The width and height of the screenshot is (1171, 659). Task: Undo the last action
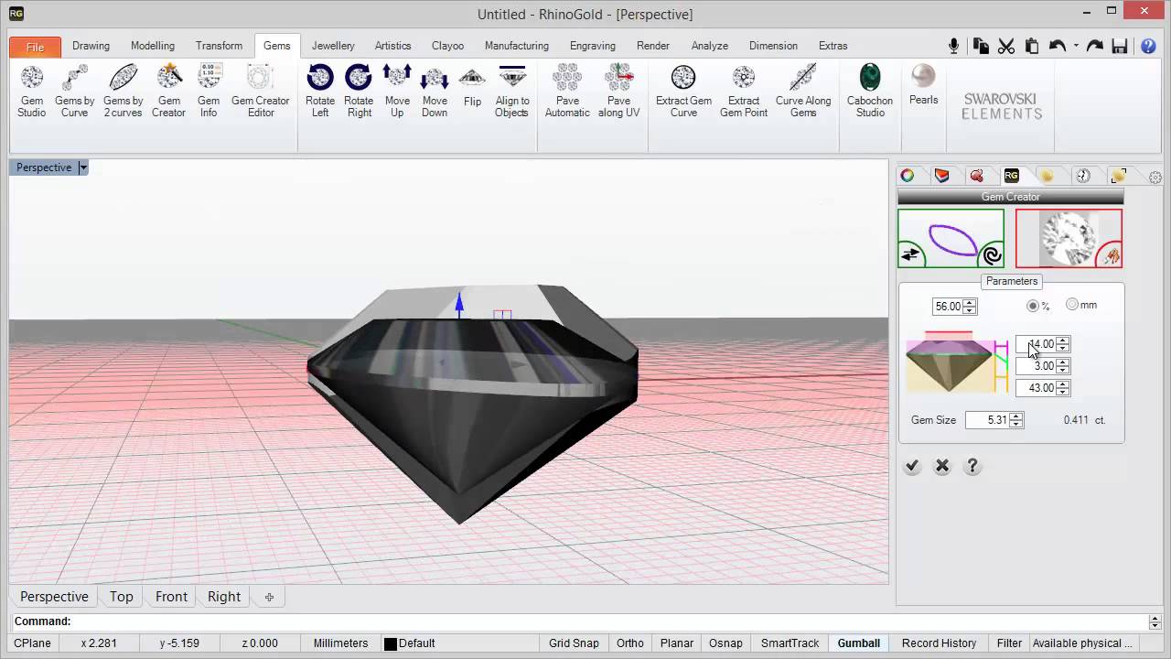pyautogui.click(x=1058, y=46)
